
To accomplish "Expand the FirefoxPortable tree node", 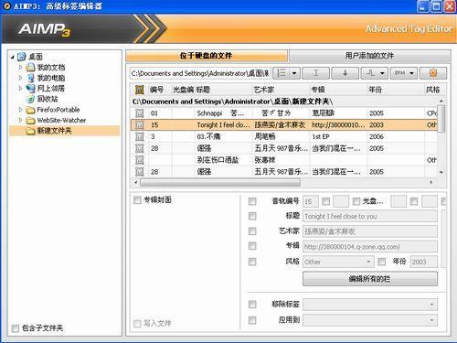I will coord(20,110).
